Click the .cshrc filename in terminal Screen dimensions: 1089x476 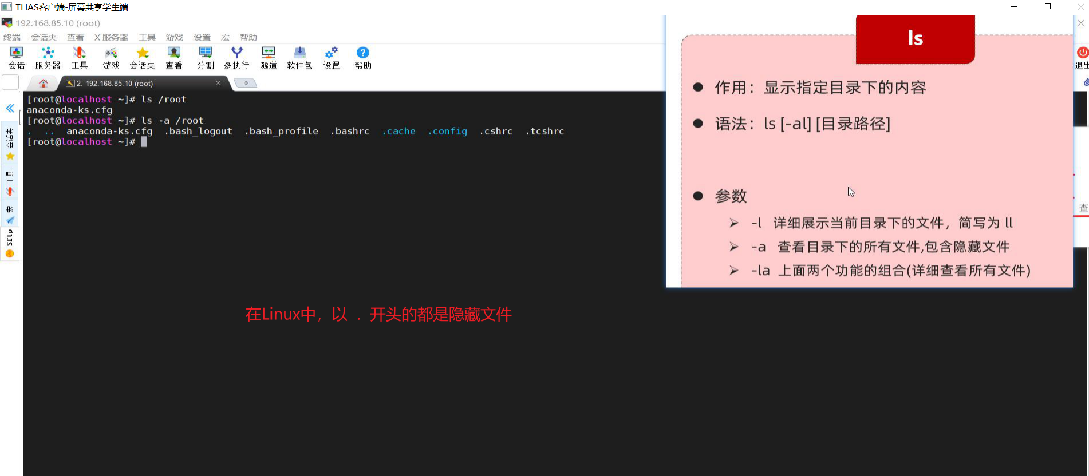coord(496,131)
